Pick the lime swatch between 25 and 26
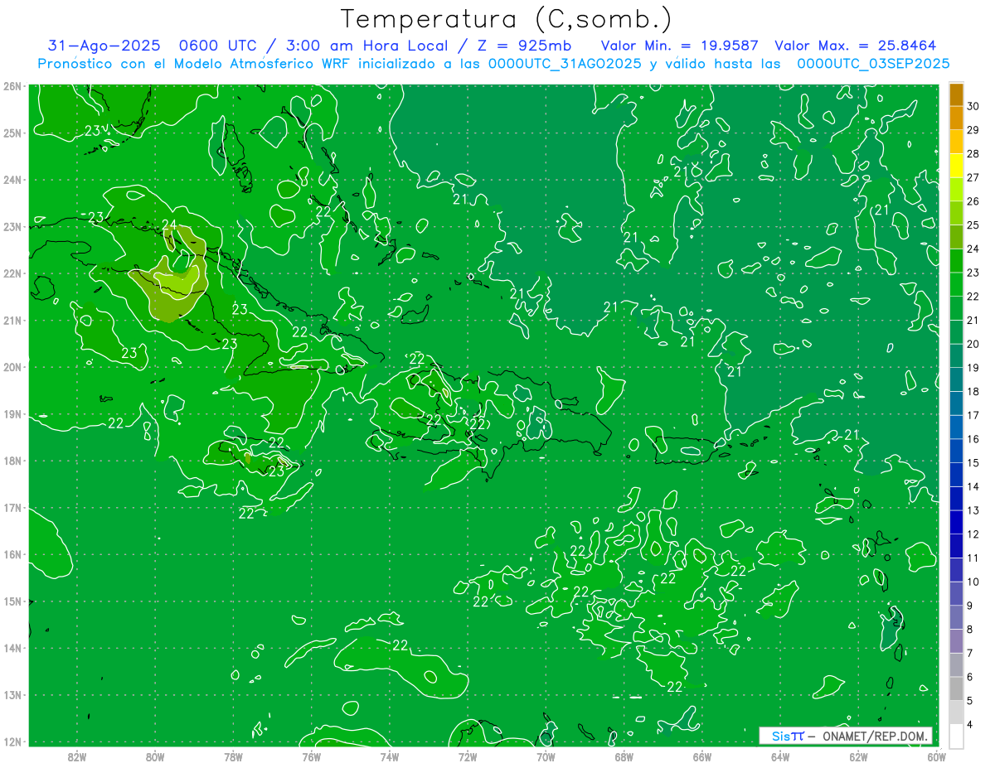The height and width of the screenshot is (768, 995). [x=956, y=213]
